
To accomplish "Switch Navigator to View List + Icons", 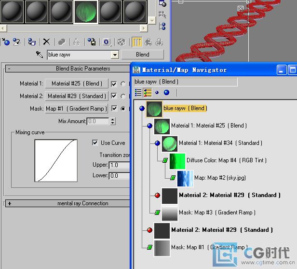I will 148,93.
